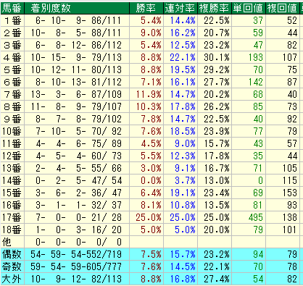The image size is (303, 286).
Task: Click the record 10-15-9-79/113
Action: (77, 57)
